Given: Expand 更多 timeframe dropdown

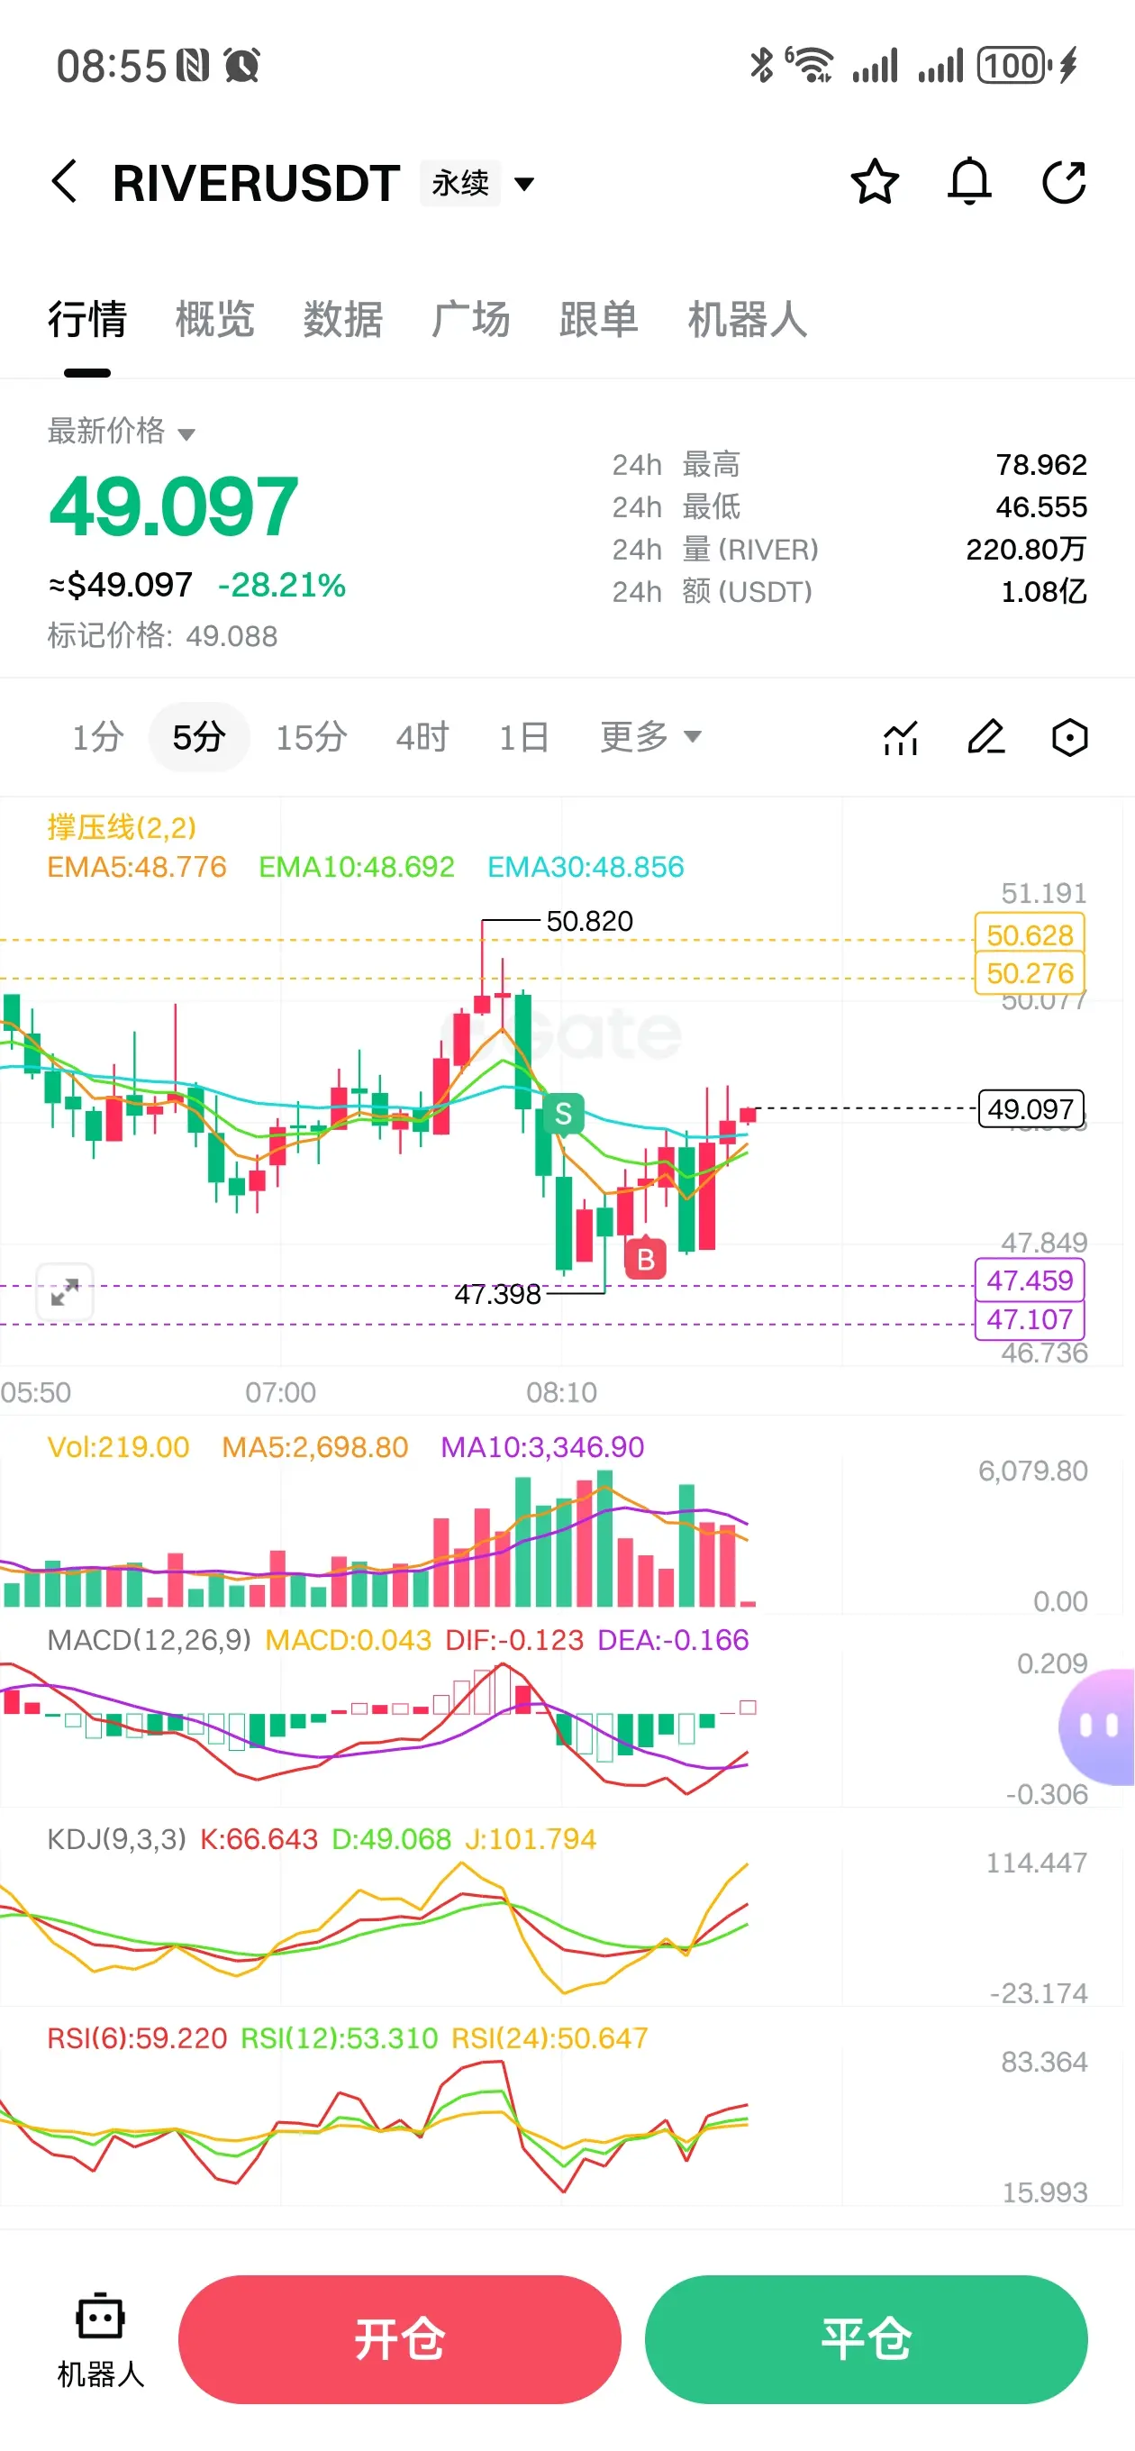Looking at the screenshot, I should pos(650,736).
